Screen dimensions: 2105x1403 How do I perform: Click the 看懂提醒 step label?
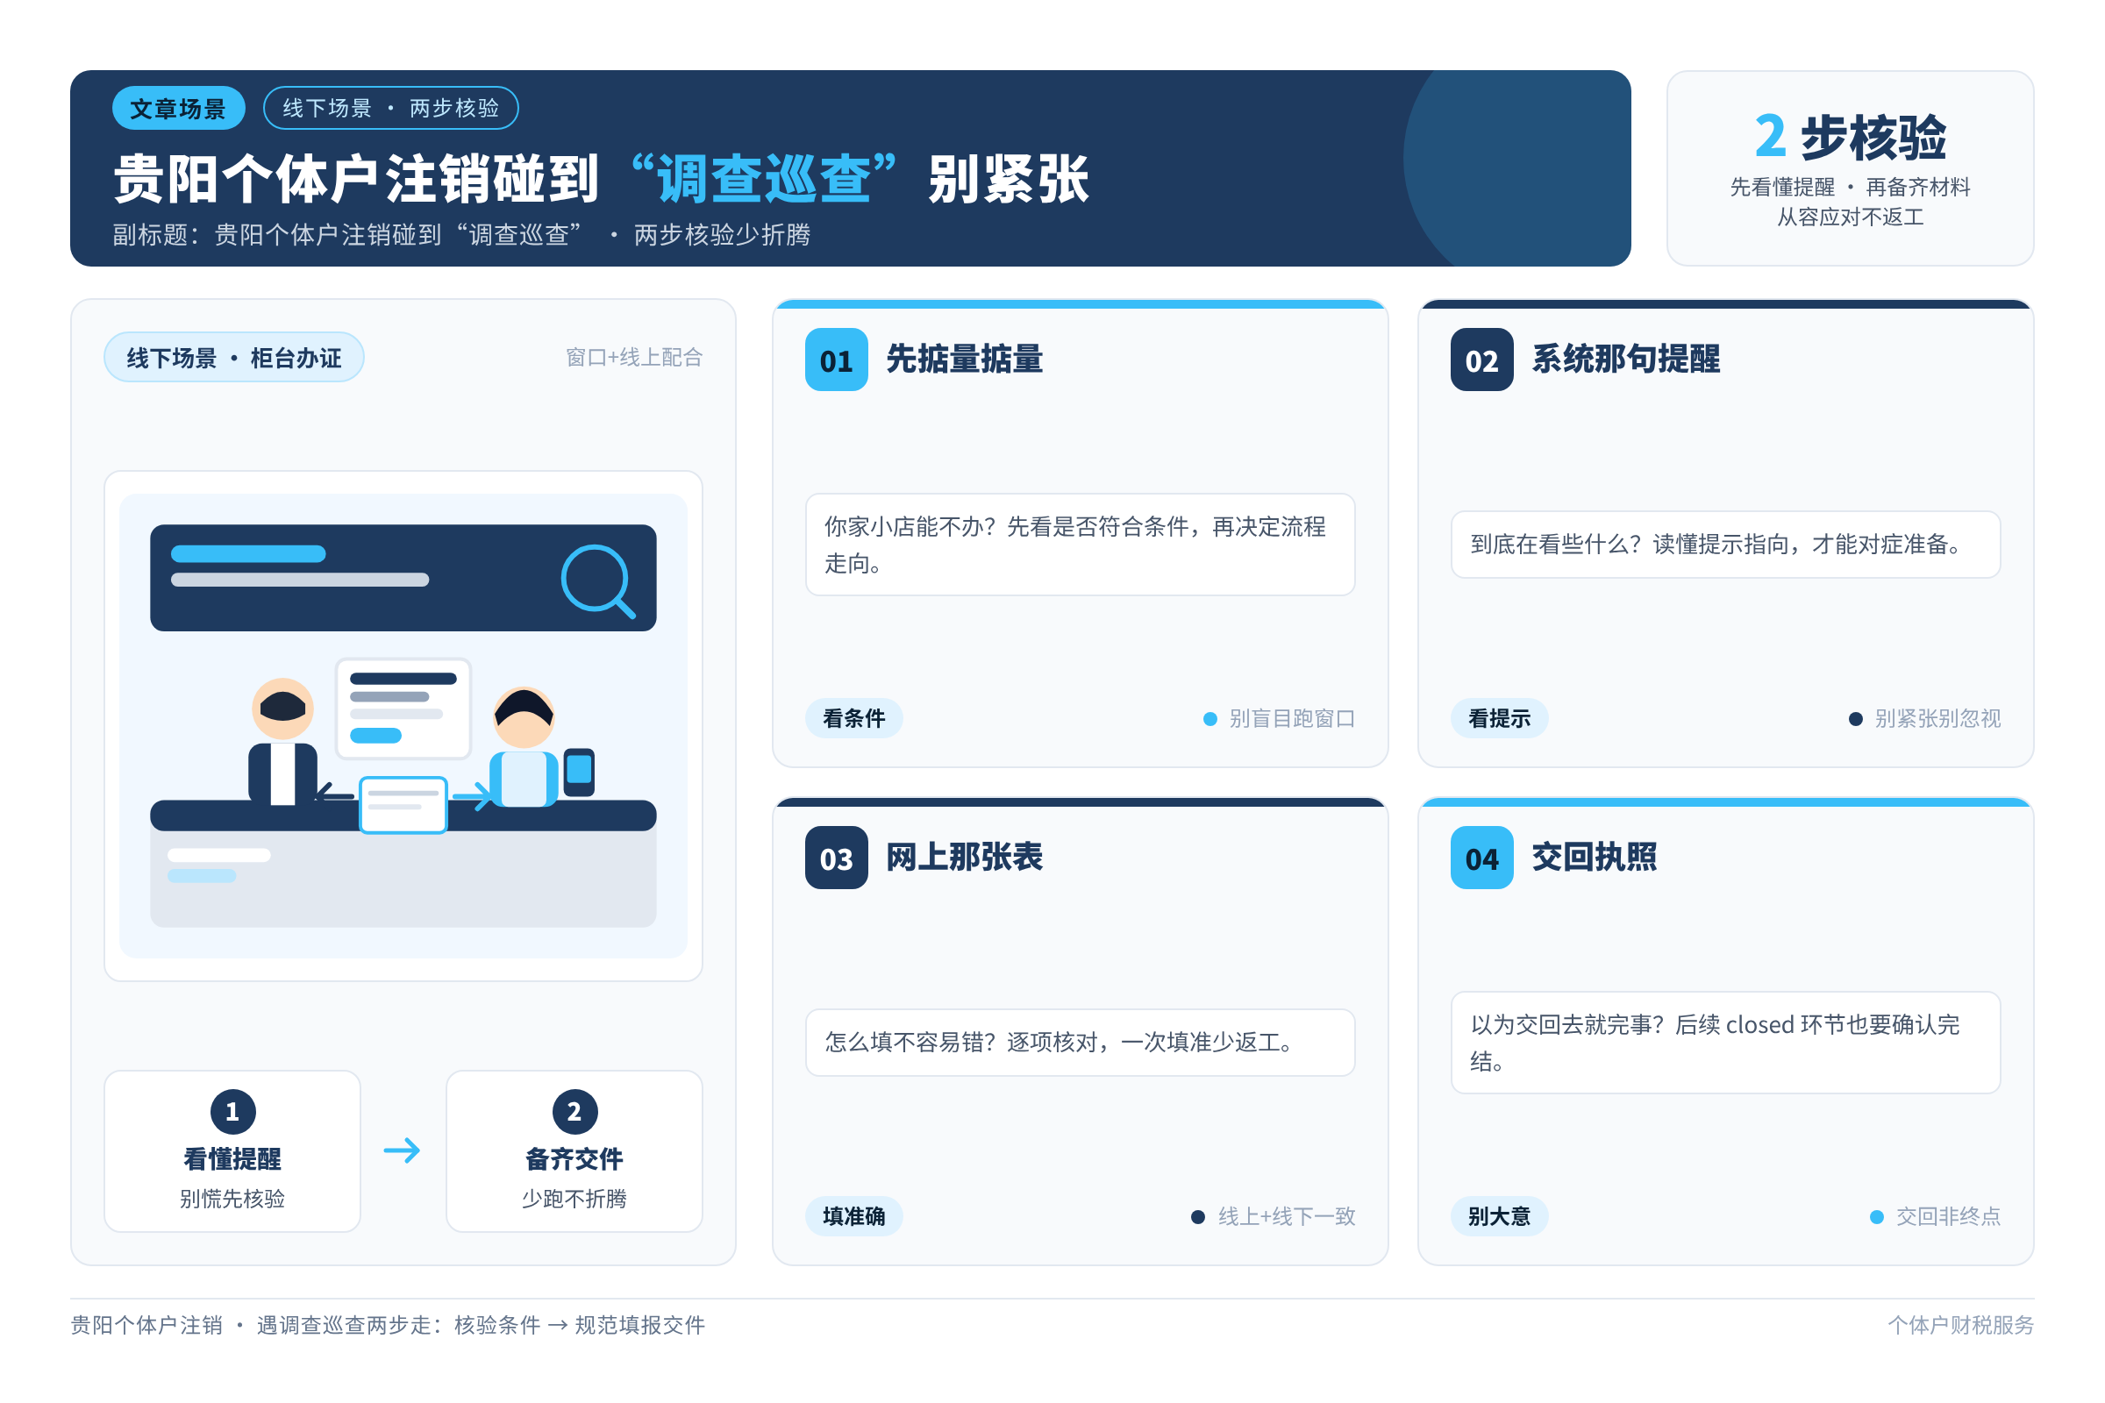pos(232,1159)
